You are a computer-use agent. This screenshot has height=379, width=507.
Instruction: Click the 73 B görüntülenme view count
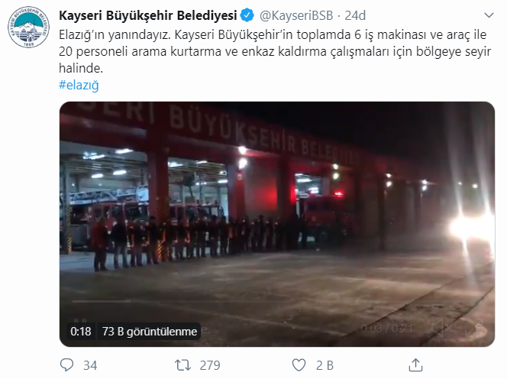(x=150, y=332)
